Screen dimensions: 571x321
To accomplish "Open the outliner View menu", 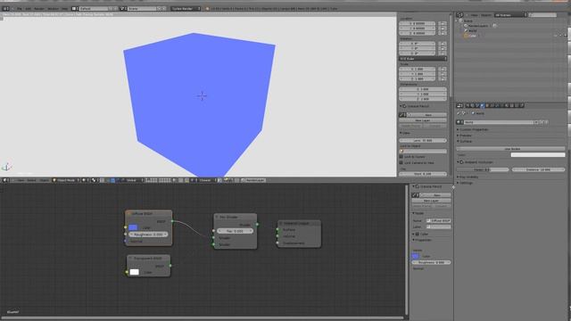I will (474, 15).
